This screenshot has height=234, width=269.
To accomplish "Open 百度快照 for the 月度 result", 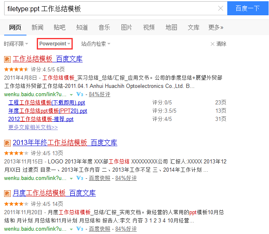I will (x=100, y=229).
